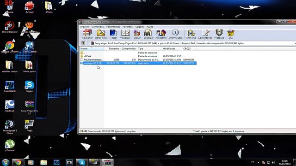Open the Ajuda menu

(x=150, y=27)
